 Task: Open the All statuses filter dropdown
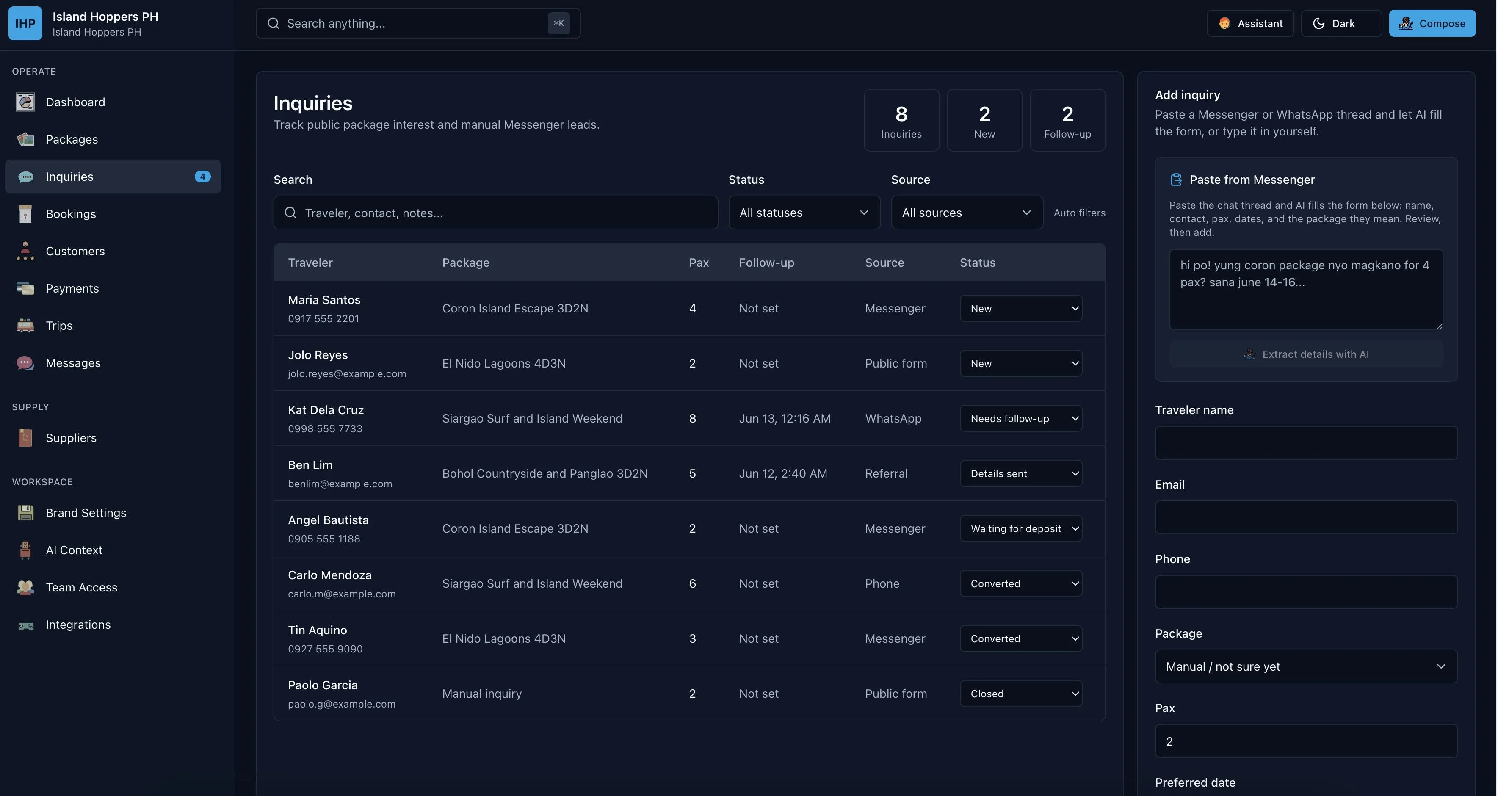tap(804, 213)
